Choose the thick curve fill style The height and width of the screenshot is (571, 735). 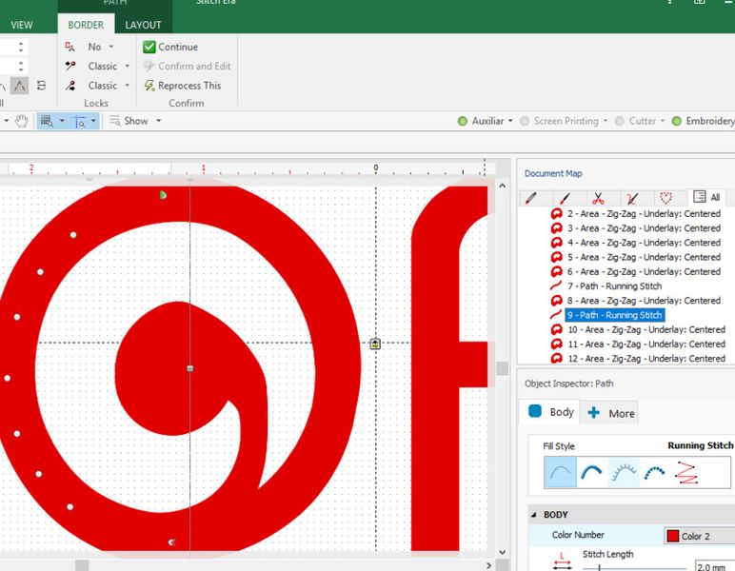point(591,472)
